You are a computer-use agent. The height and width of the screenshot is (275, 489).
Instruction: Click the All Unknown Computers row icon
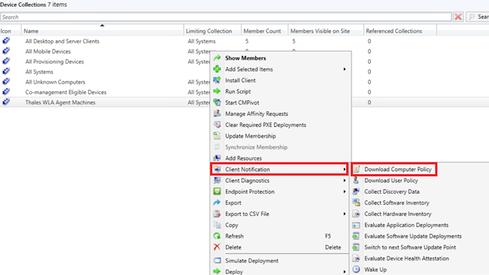[x=6, y=81]
